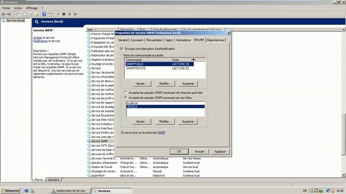
Task: Select Services (local) in the left tree
Action: (x=16, y=20)
